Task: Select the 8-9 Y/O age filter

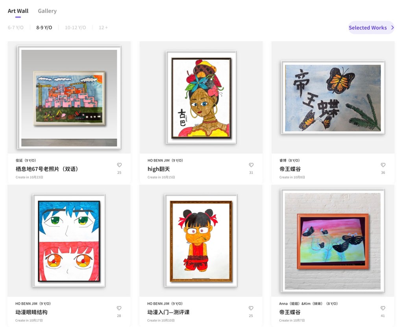Action: click(44, 28)
